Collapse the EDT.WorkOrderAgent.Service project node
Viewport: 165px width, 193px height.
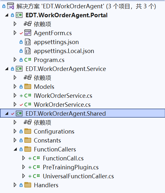[7, 69]
